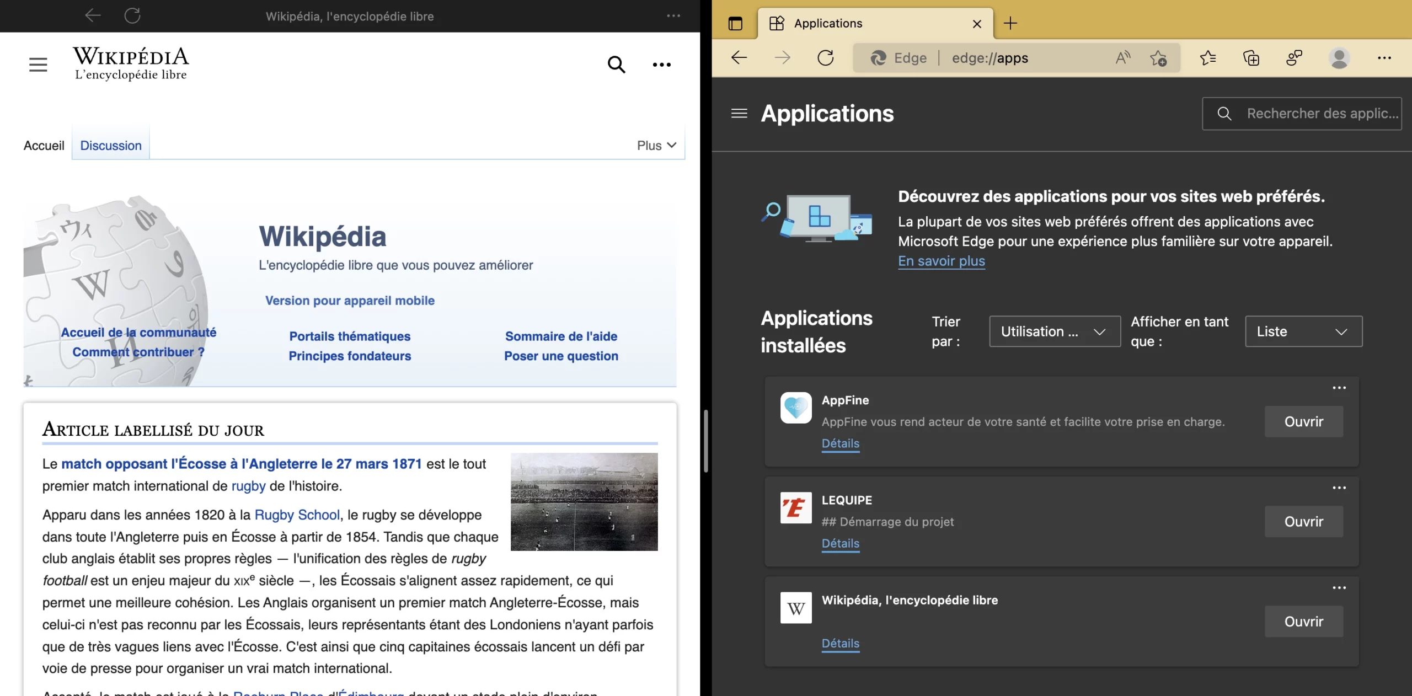Click the Read aloud icon in address bar
Image resolution: width=1412 pixels, height=696 pixels.
pos(1122,57)
